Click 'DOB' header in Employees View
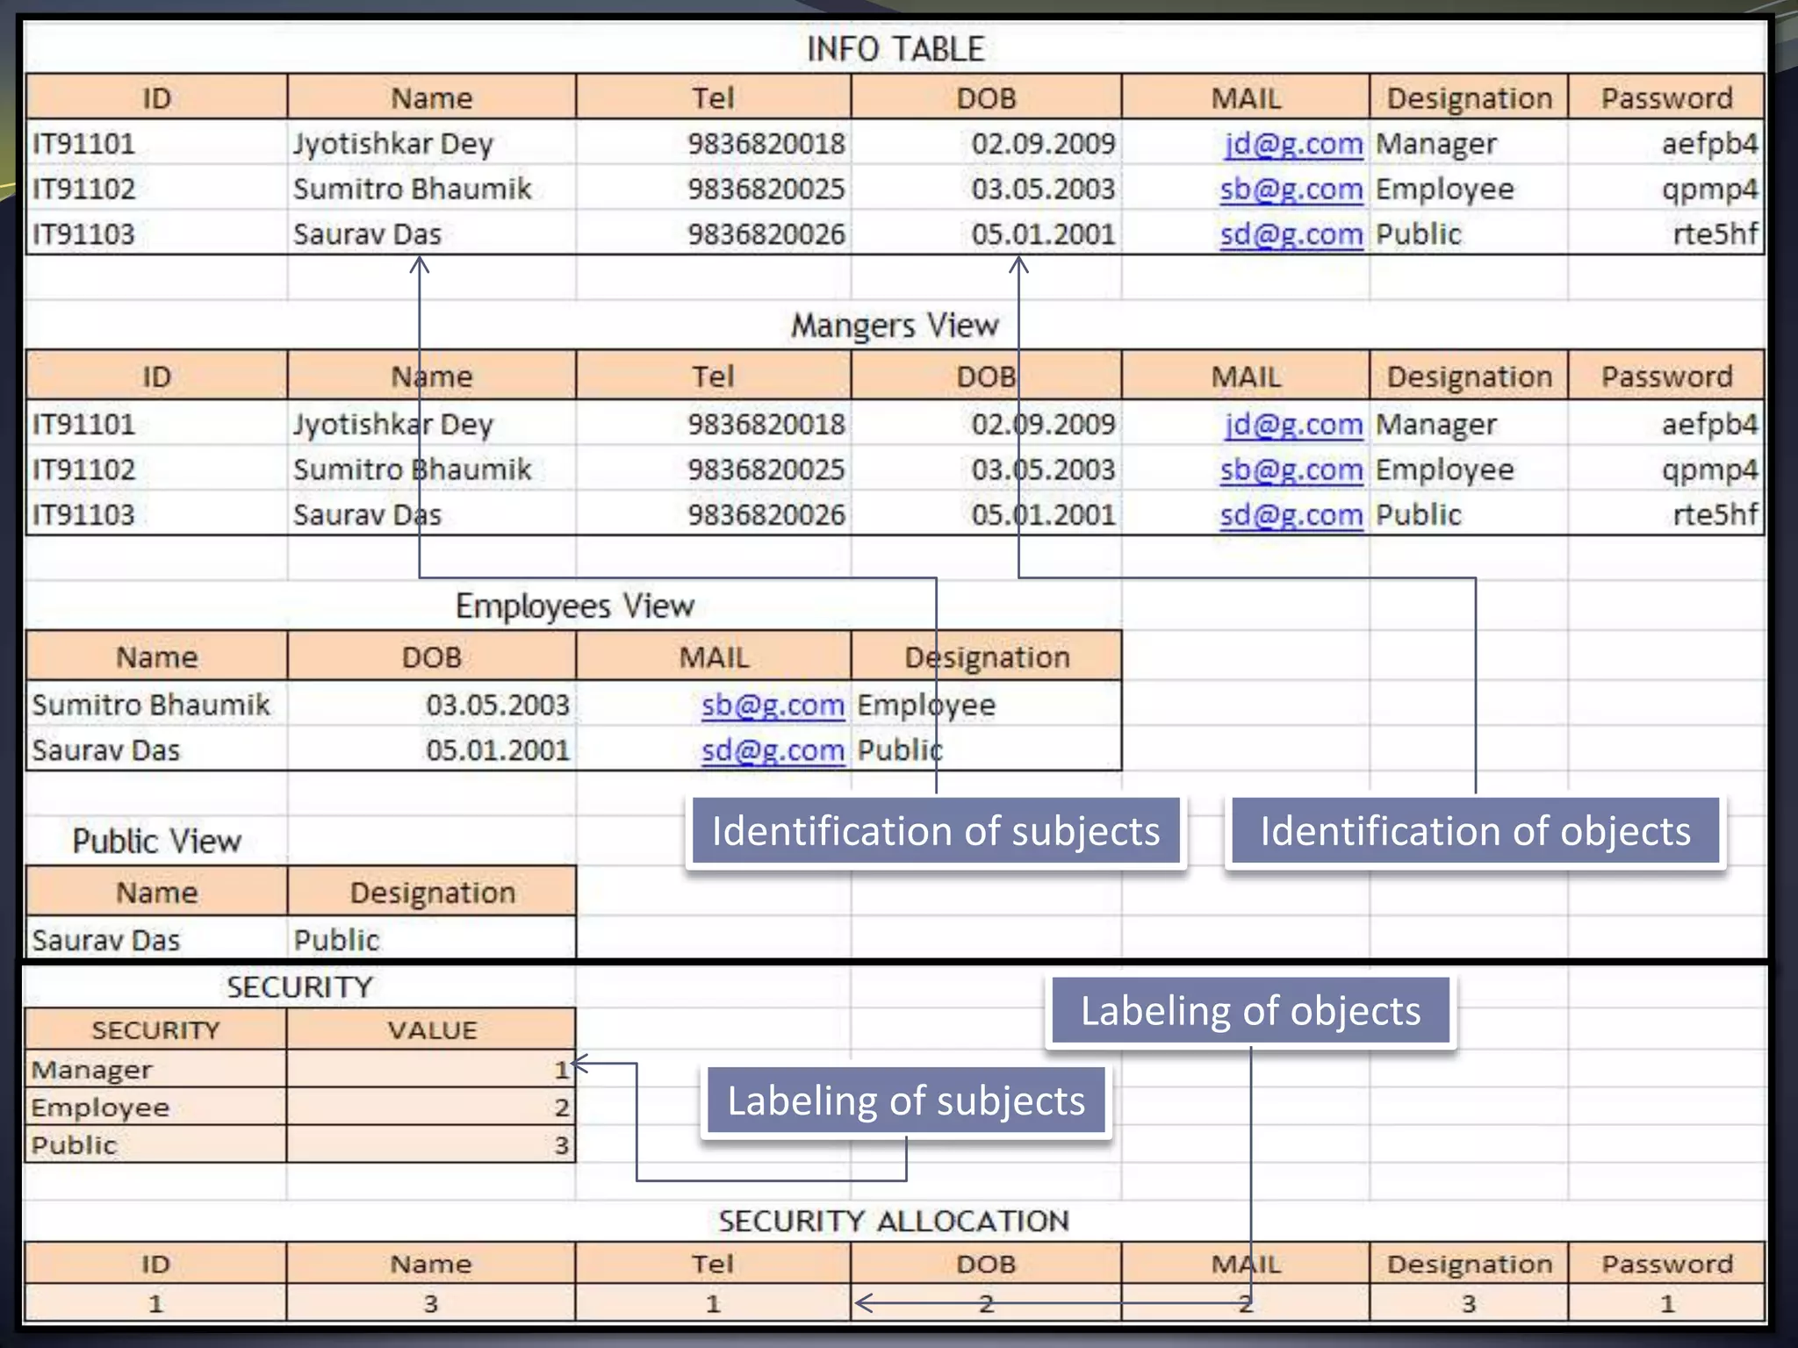This screenshot has height=1348, width=1798. (x=431, y=657)
